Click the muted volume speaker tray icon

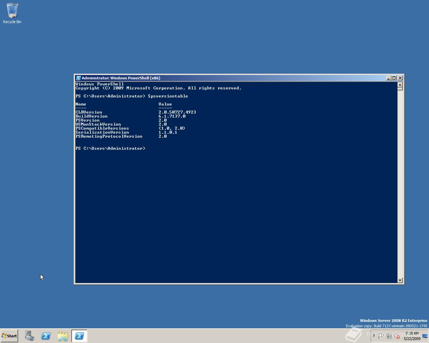(397, 336)
